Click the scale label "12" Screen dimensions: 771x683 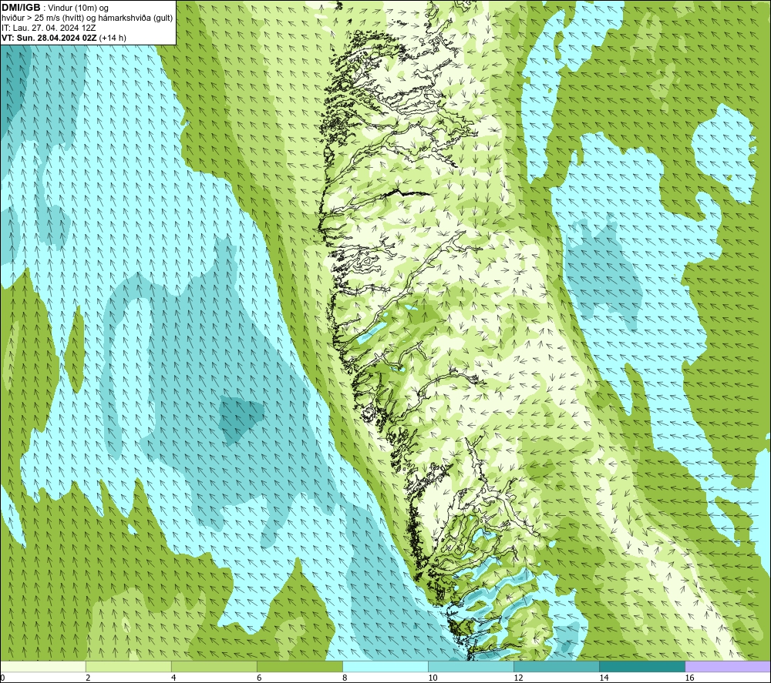[x=518, y=678]
